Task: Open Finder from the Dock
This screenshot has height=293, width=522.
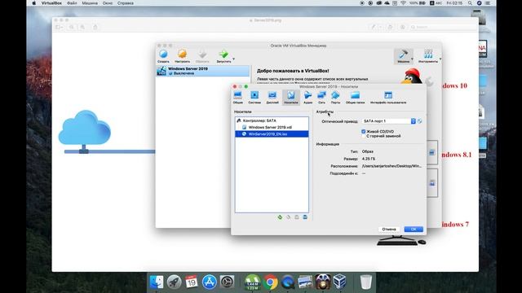Action: click(157, 282)
